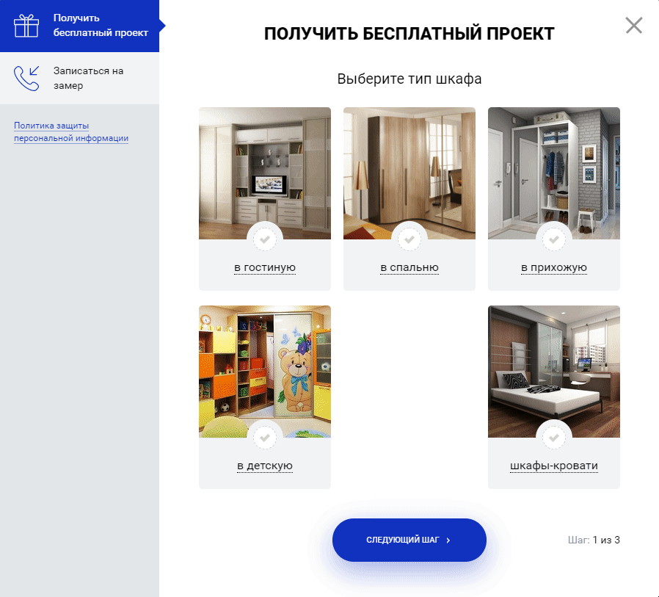Screen dimensions: 659x597
Task: Check the 'в прихожую' checkmark circle
Action: (554, 239)
